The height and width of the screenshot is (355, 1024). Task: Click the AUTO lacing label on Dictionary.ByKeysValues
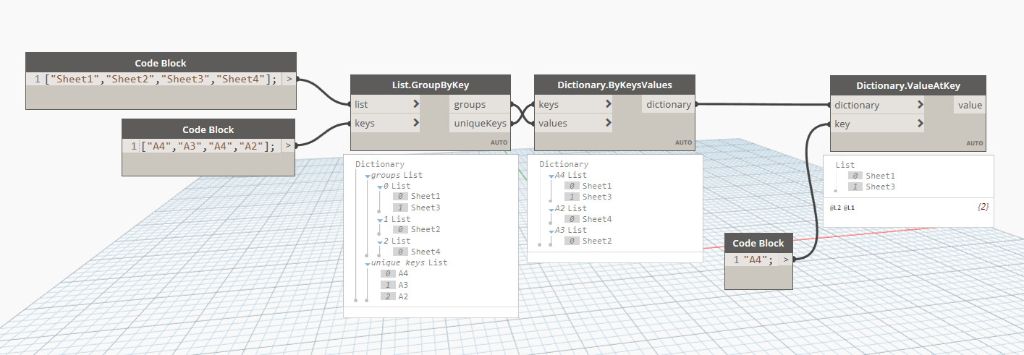click(683, 142)
